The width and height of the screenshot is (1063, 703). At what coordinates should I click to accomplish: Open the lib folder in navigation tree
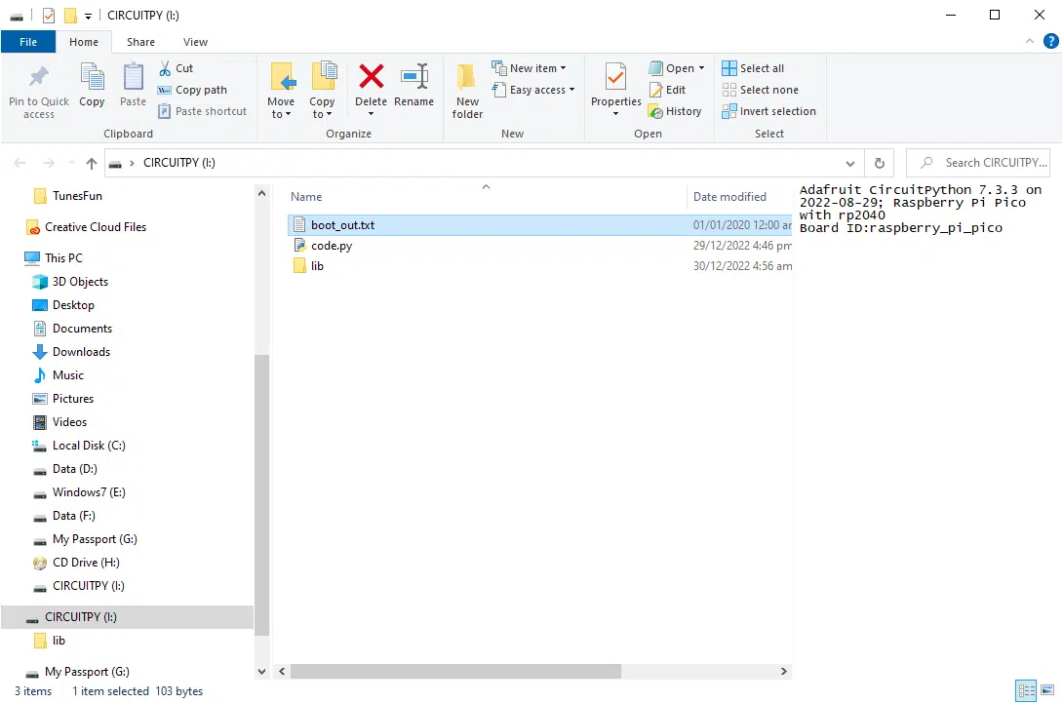(x=50, y=641)
